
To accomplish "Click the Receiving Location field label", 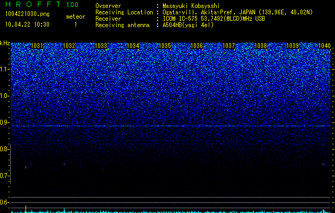I will pyautogui.click(x=124, y=12).
